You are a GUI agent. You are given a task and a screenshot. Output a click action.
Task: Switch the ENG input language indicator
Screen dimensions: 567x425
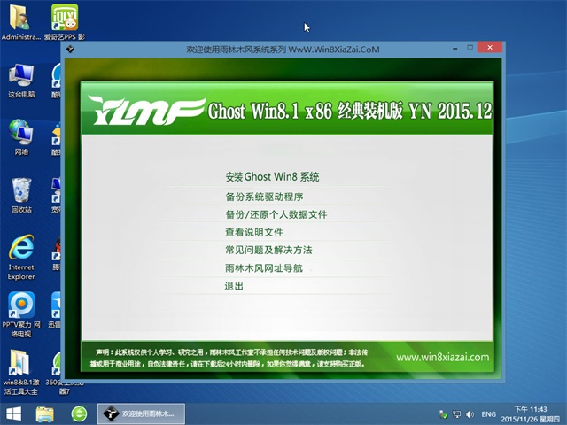[488, 414]
